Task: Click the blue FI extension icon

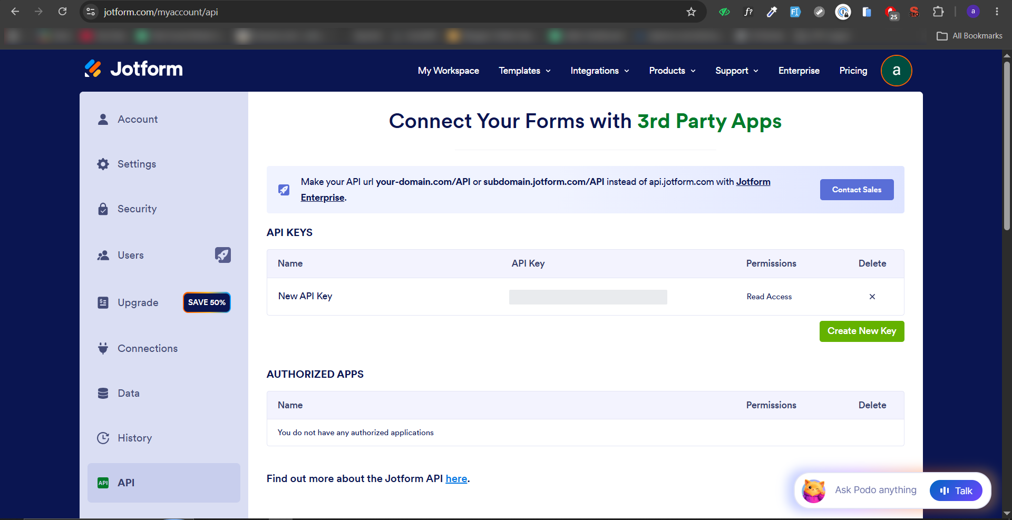Action: [x=795, y=12]
